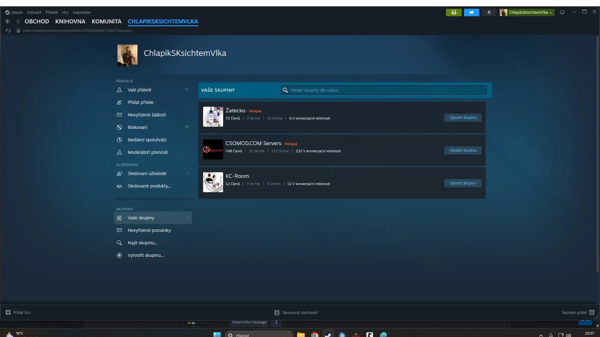Click the green friends activity icon
This screenshot has height=337, width=600.
[453, 12]
